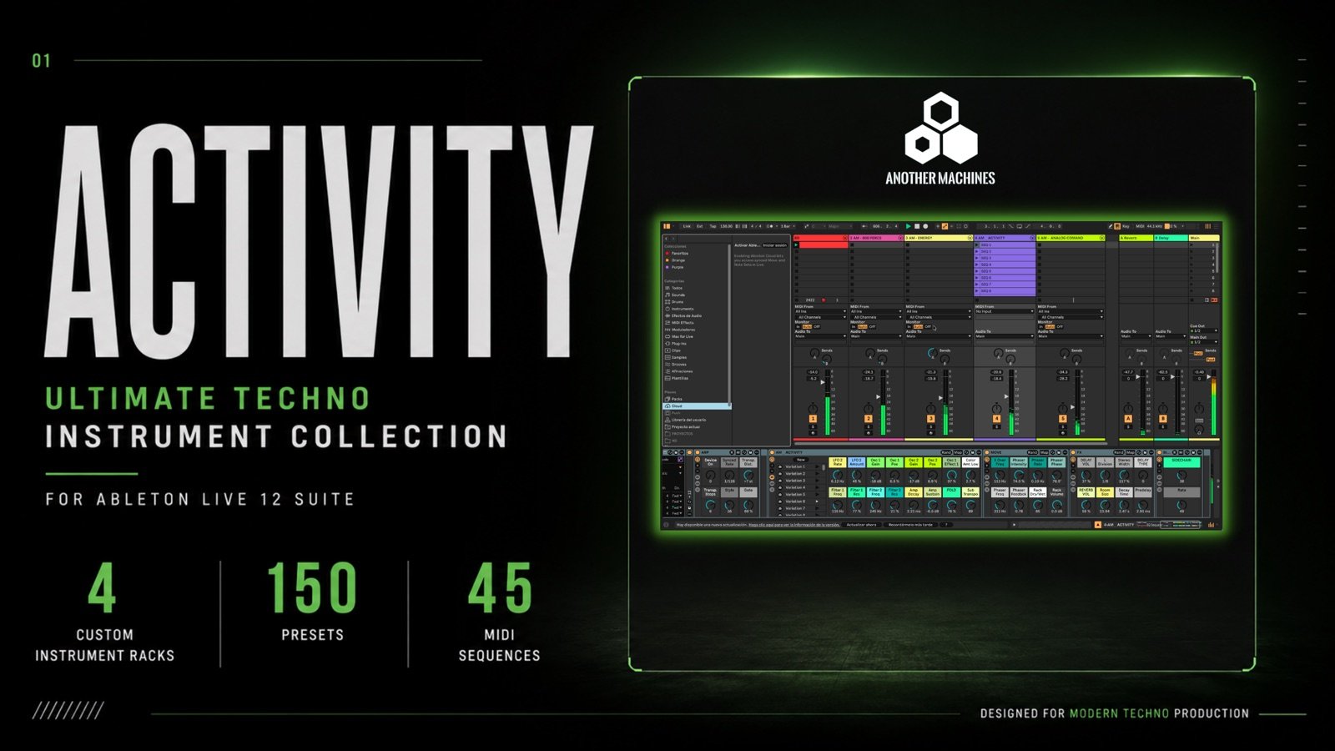1335x751 pixels.
Task: Launch the SEQ 8 clip
Action: (977, 291)
